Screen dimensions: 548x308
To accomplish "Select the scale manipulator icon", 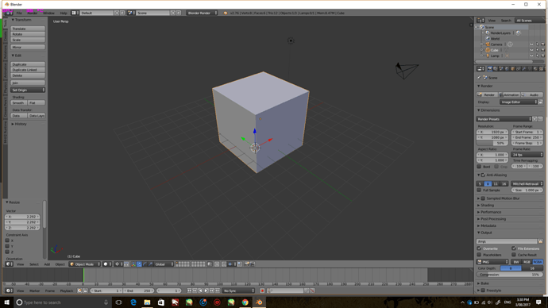I will (x=151, y=264).
